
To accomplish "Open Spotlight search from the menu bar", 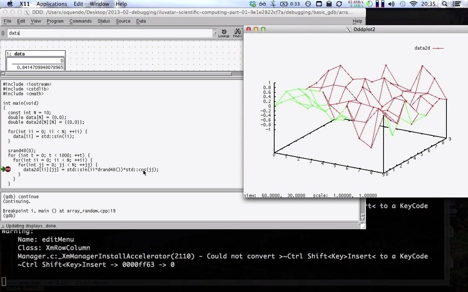I will [444, 4].
